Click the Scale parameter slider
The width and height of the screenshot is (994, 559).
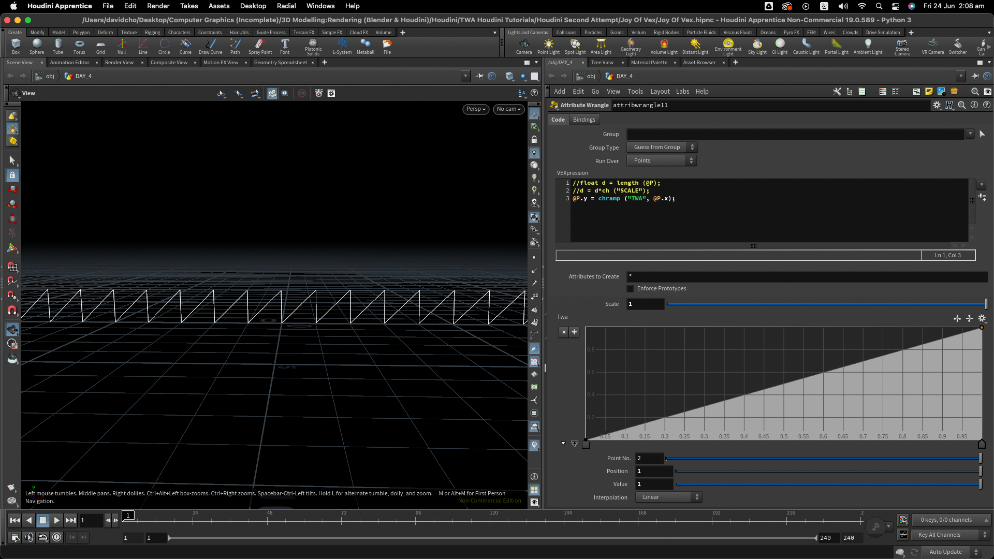(x=826, y=304)
